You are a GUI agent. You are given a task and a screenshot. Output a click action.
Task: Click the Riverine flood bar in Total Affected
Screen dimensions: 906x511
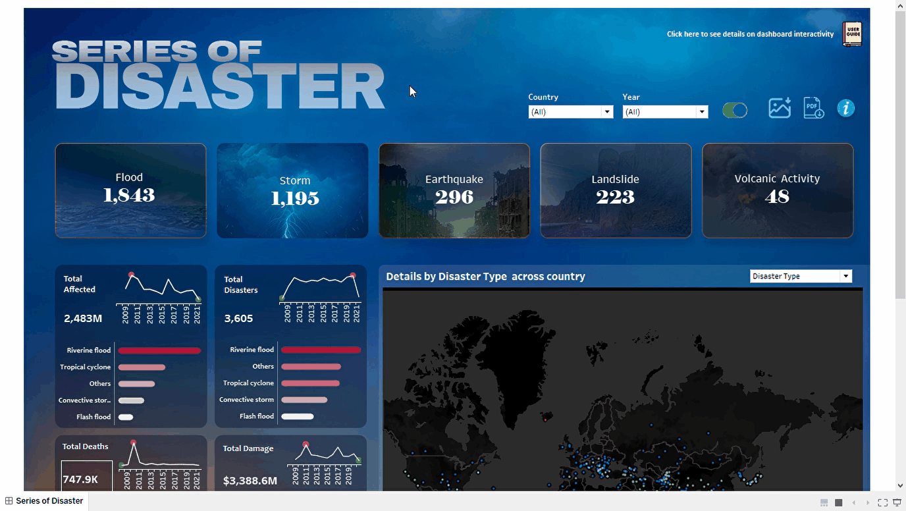point(159,351)
